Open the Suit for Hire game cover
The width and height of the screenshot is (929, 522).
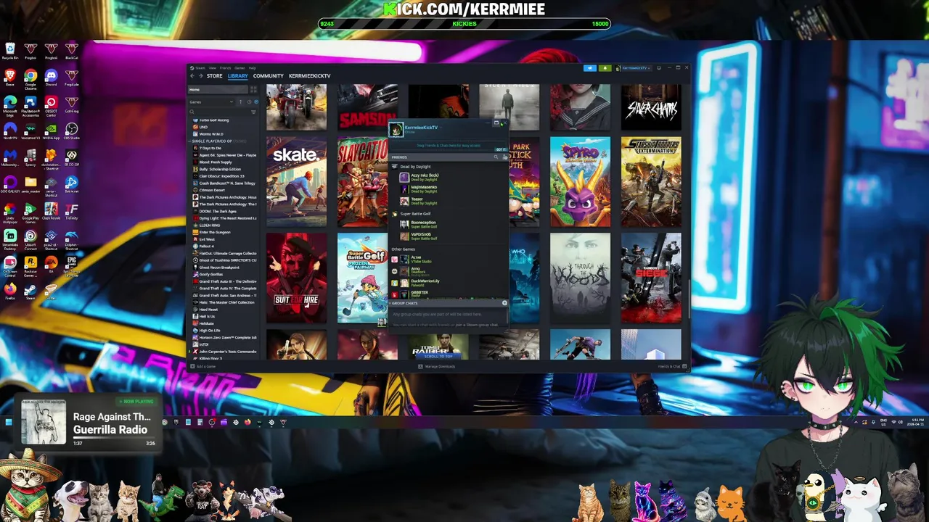coord(296,278)
